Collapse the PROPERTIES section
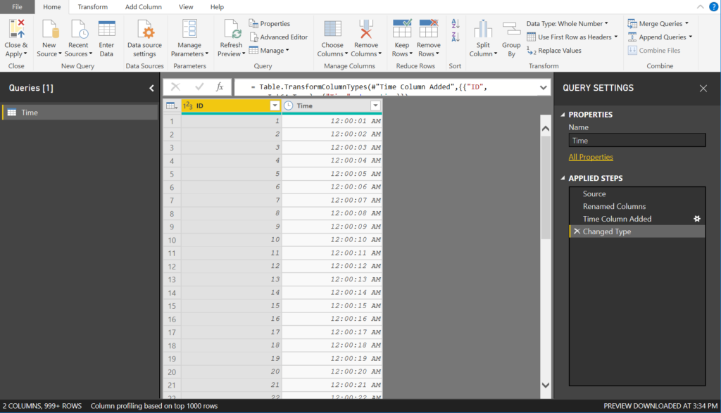This screenshot has height=413, width=721. pyautogui.click(x=563, y=115)
